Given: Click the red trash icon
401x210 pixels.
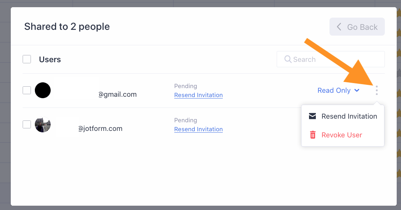Looking at the screenshot, I should 313,135.
